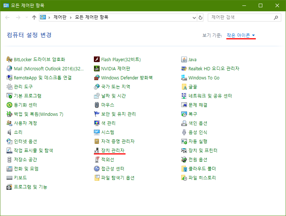Screen dimensions: 286x216
Task: Open the 마우스 icon
Action: click(97, 105)
